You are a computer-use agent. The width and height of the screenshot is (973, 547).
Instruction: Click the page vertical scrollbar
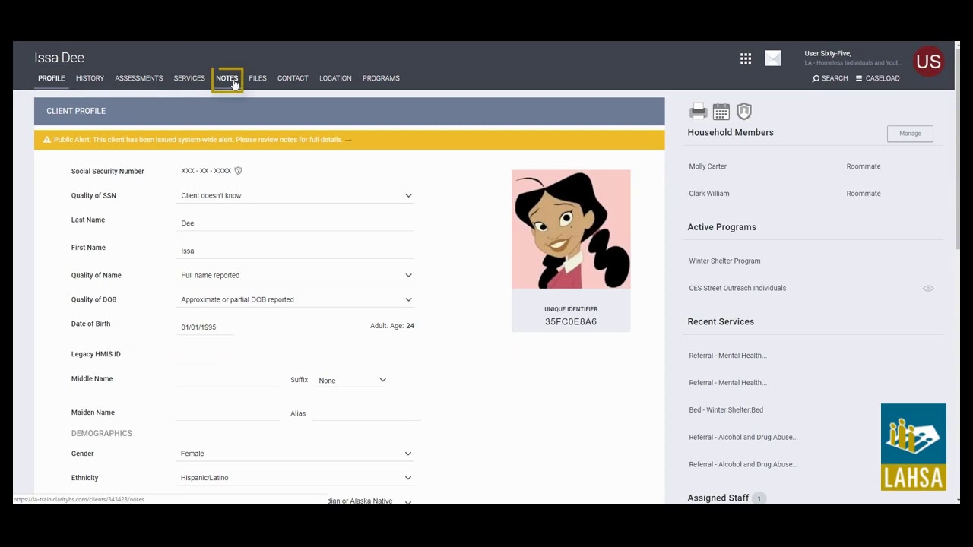(958, 148)
